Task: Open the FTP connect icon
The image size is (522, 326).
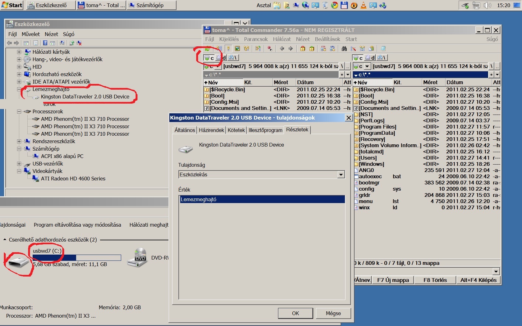Action: [323, 48]
